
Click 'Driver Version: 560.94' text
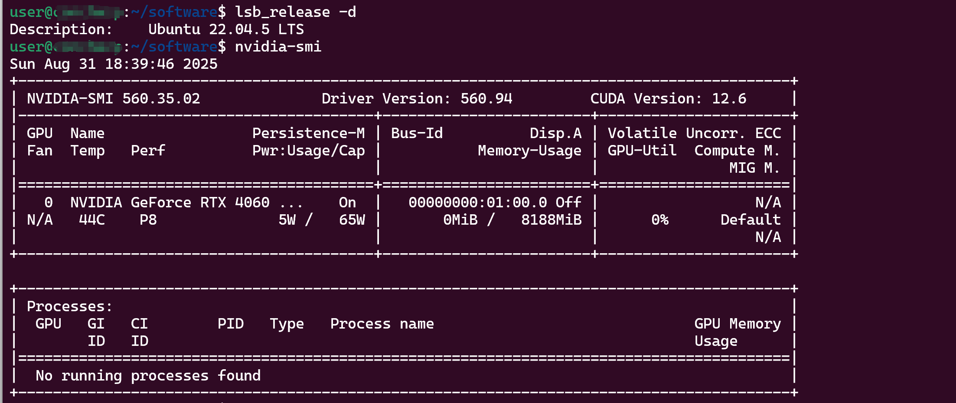(417, 99)
